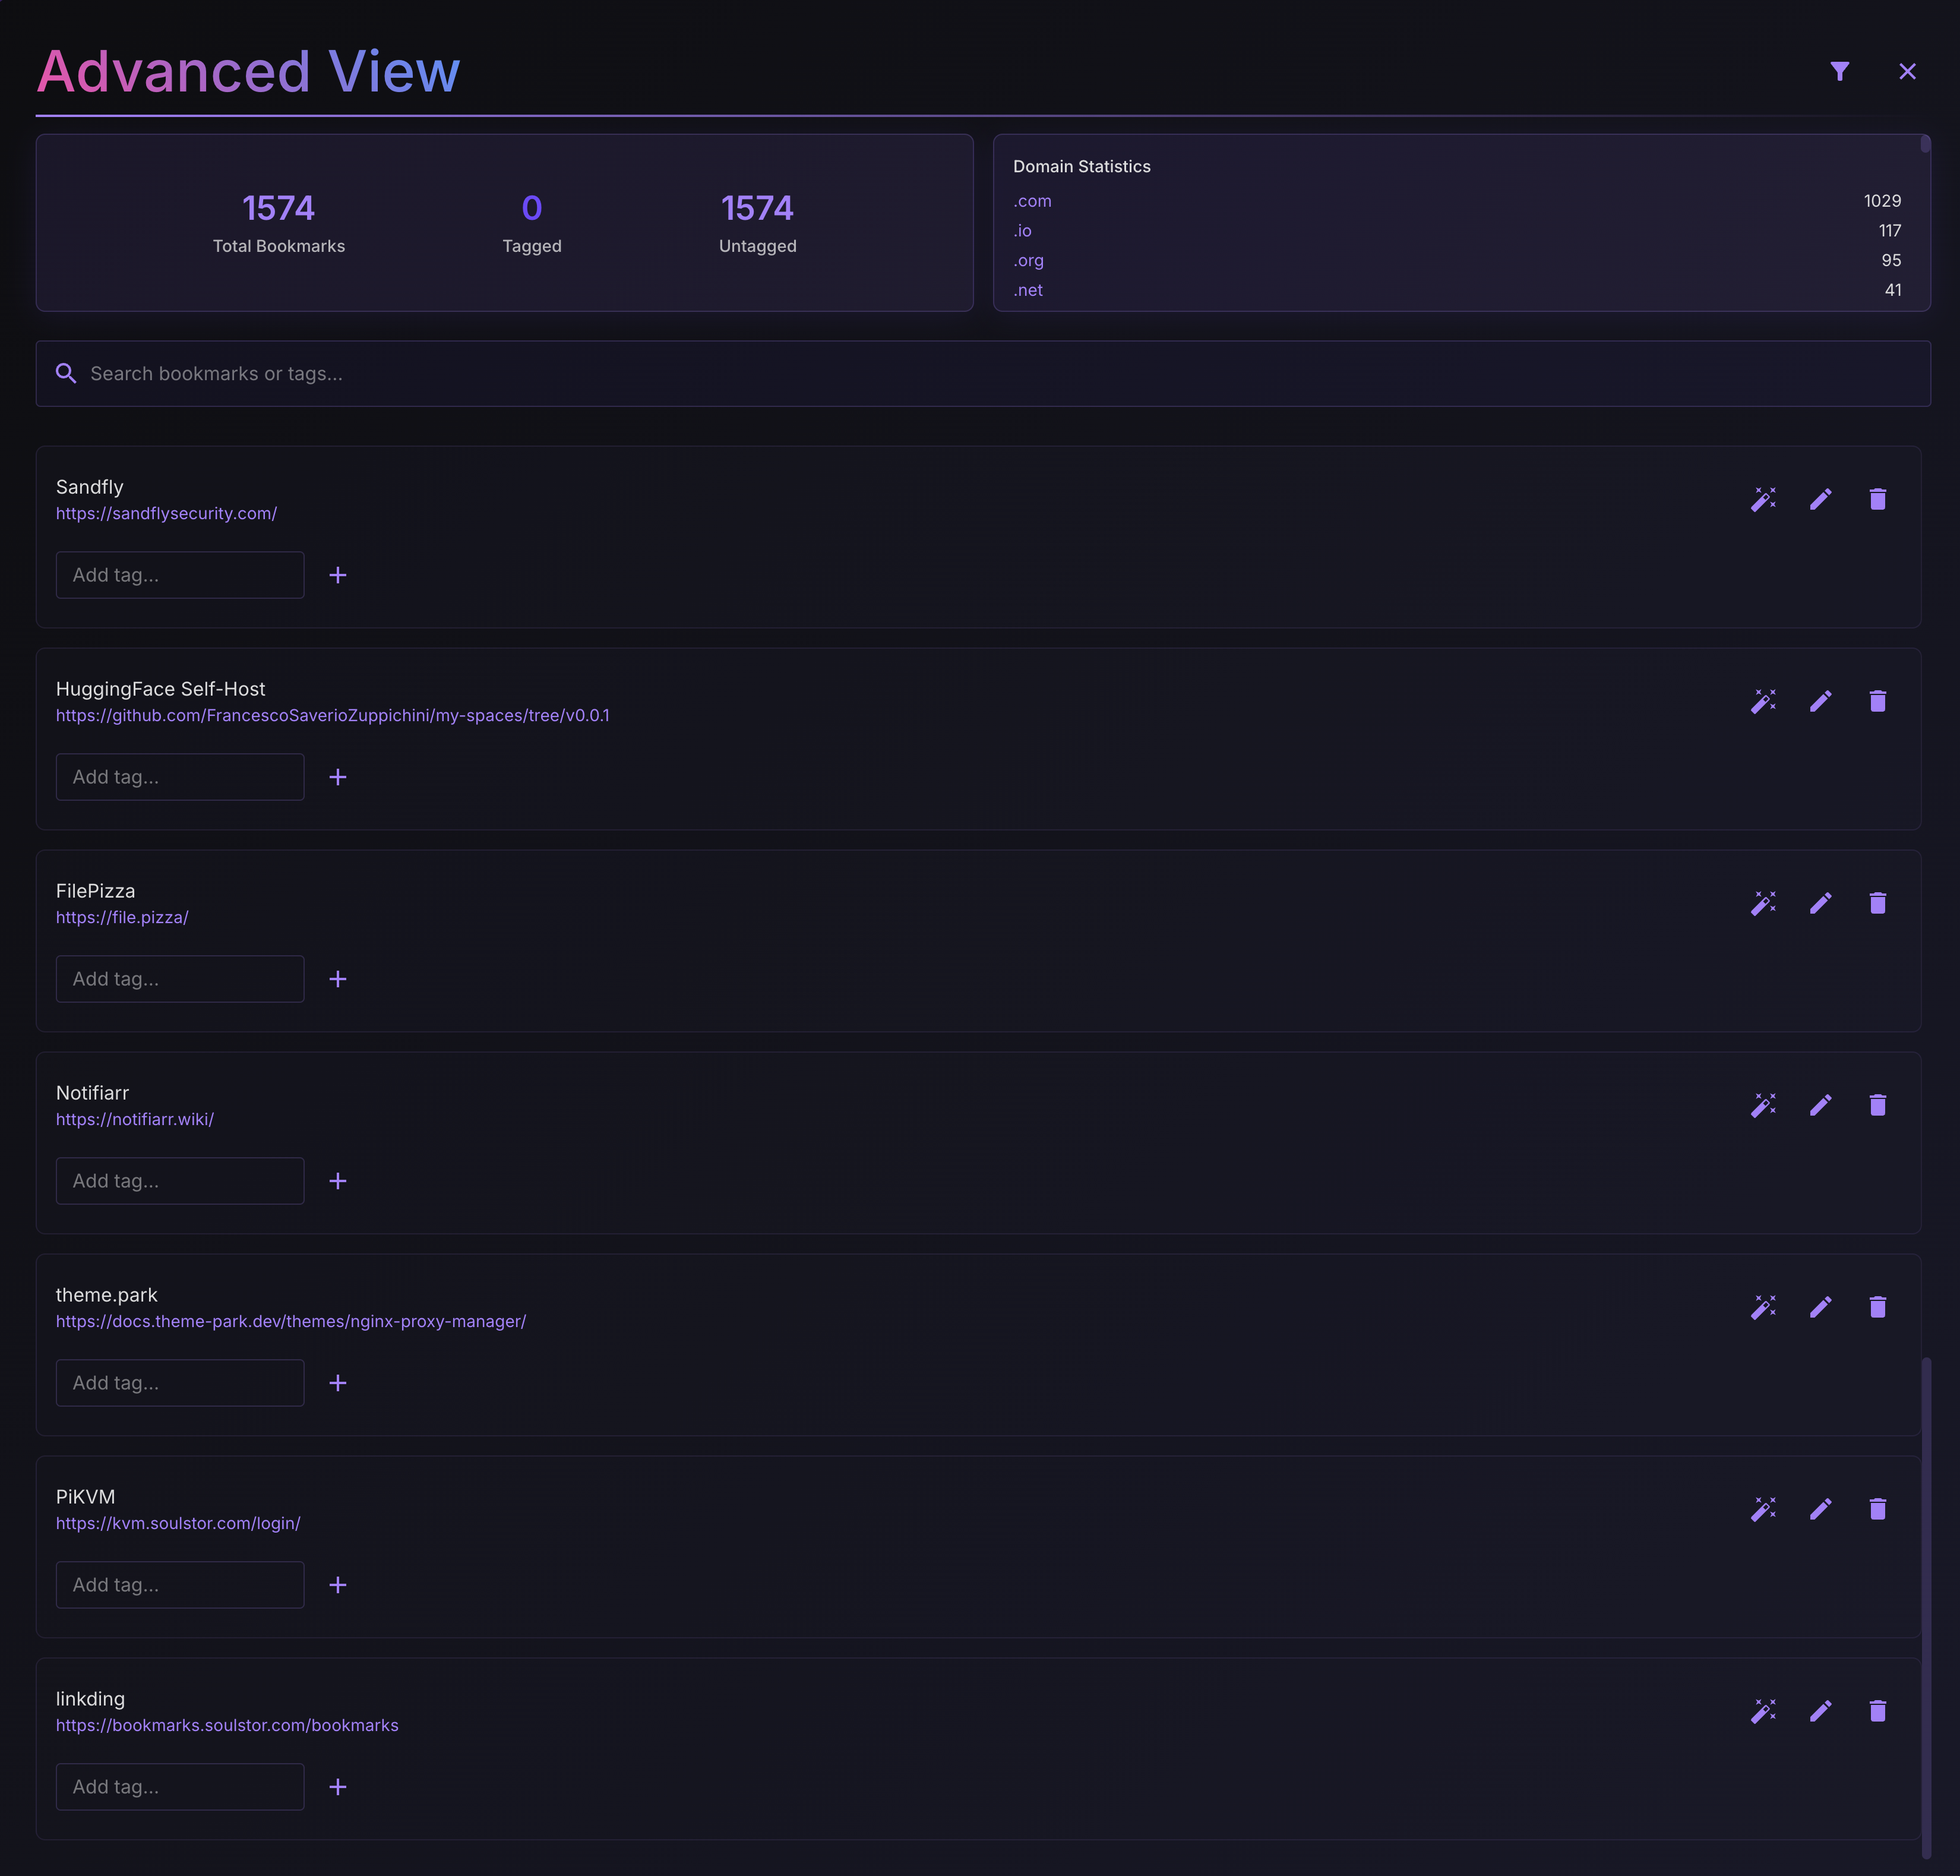Open the filter funnel icon
This screenshot has height=1876, width=1960.
click(1839, 71)
